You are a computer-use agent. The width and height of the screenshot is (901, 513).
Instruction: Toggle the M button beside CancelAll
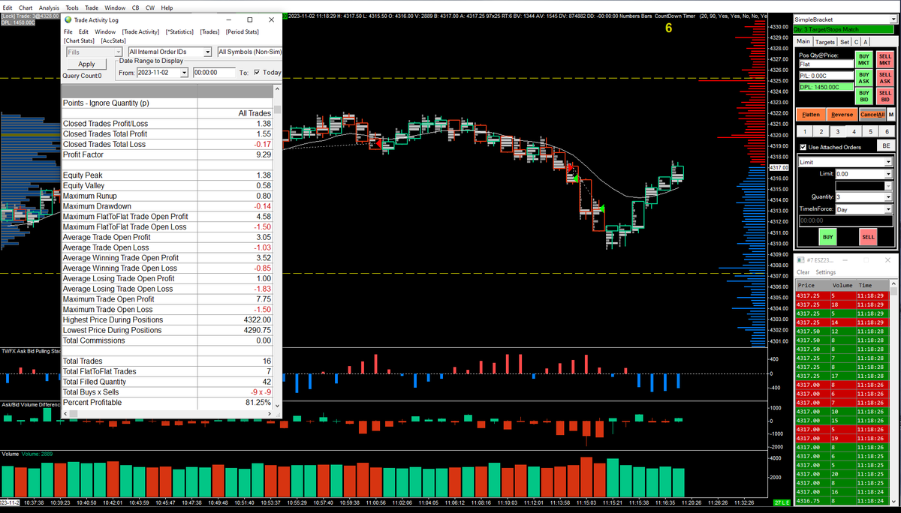[891, 115]
